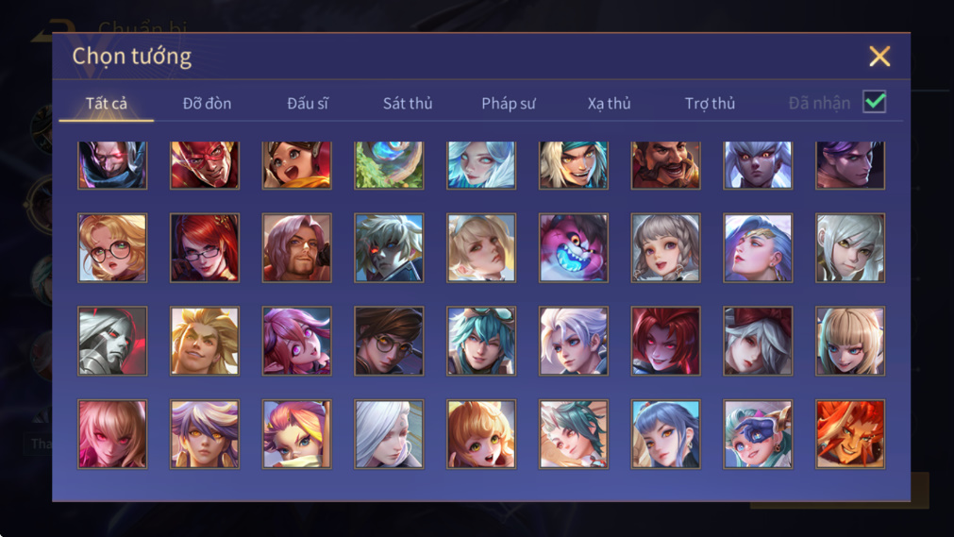
Task: Choose the silver armored knight on red background
Action: click(112, 341)
